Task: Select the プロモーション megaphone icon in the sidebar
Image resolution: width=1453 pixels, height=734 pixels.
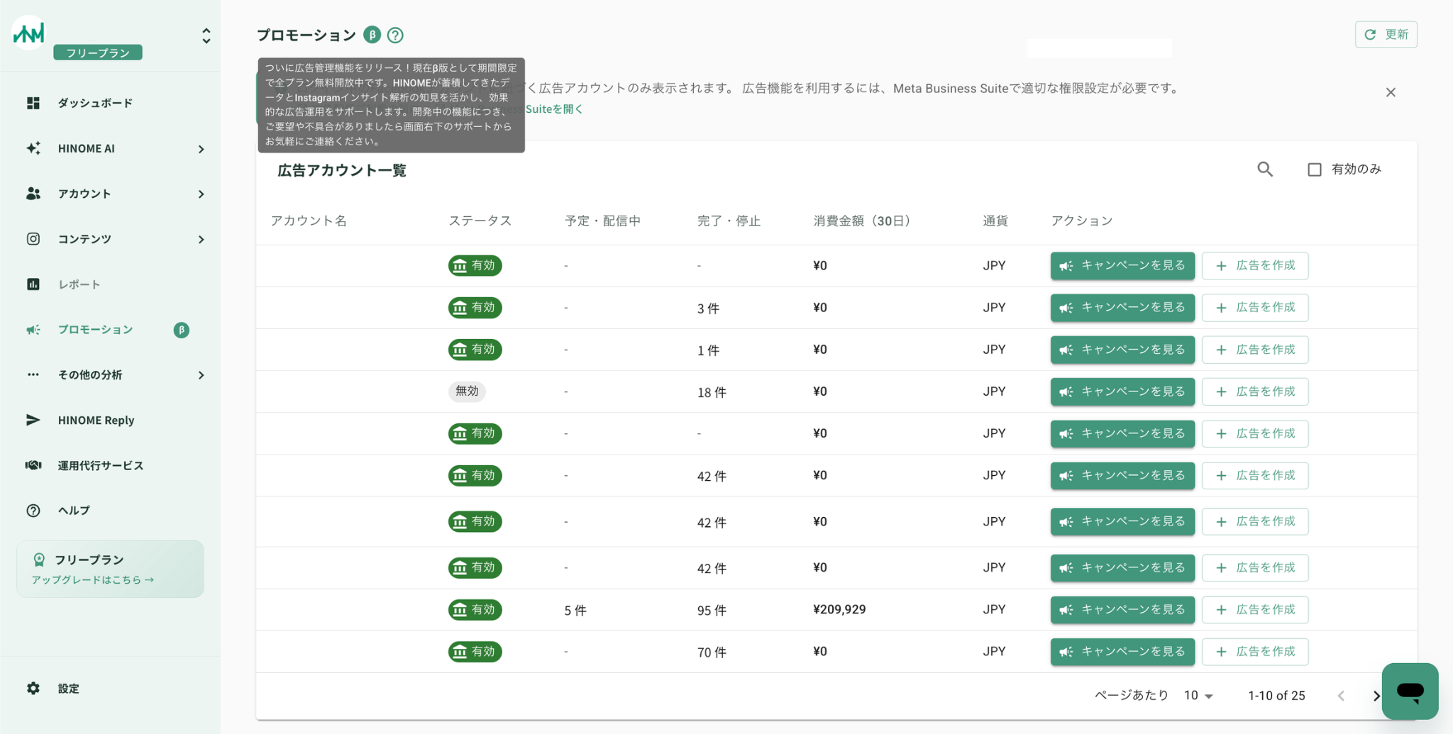Action: (x=33, y=330)
